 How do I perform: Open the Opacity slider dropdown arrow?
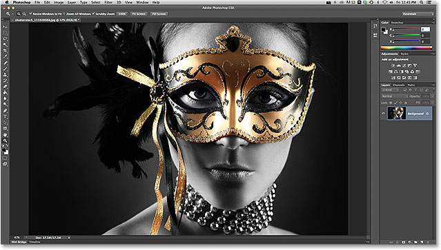tap(433, 96)
